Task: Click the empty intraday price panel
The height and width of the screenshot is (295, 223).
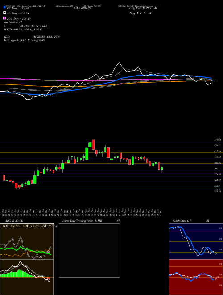Action: click(89, 250)
